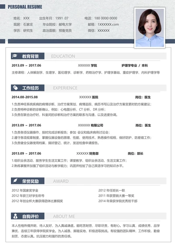Select the 工作经历 section heading
The height and width of the screenshot is (247, 175).
[28, 88]
